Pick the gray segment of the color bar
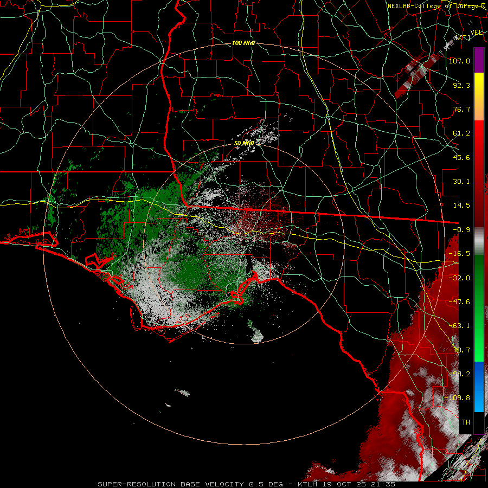This screenshot has height=488, width=488. point(479,241)
